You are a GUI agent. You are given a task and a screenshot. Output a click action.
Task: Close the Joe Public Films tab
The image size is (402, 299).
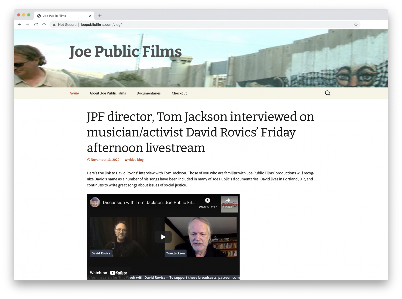pos(90,16)
